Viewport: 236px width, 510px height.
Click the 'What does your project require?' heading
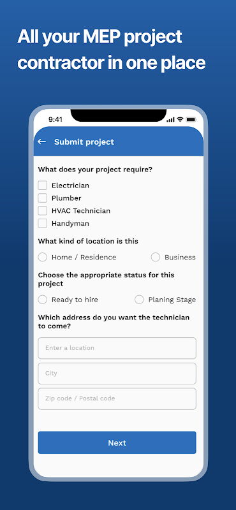(95, 170)
